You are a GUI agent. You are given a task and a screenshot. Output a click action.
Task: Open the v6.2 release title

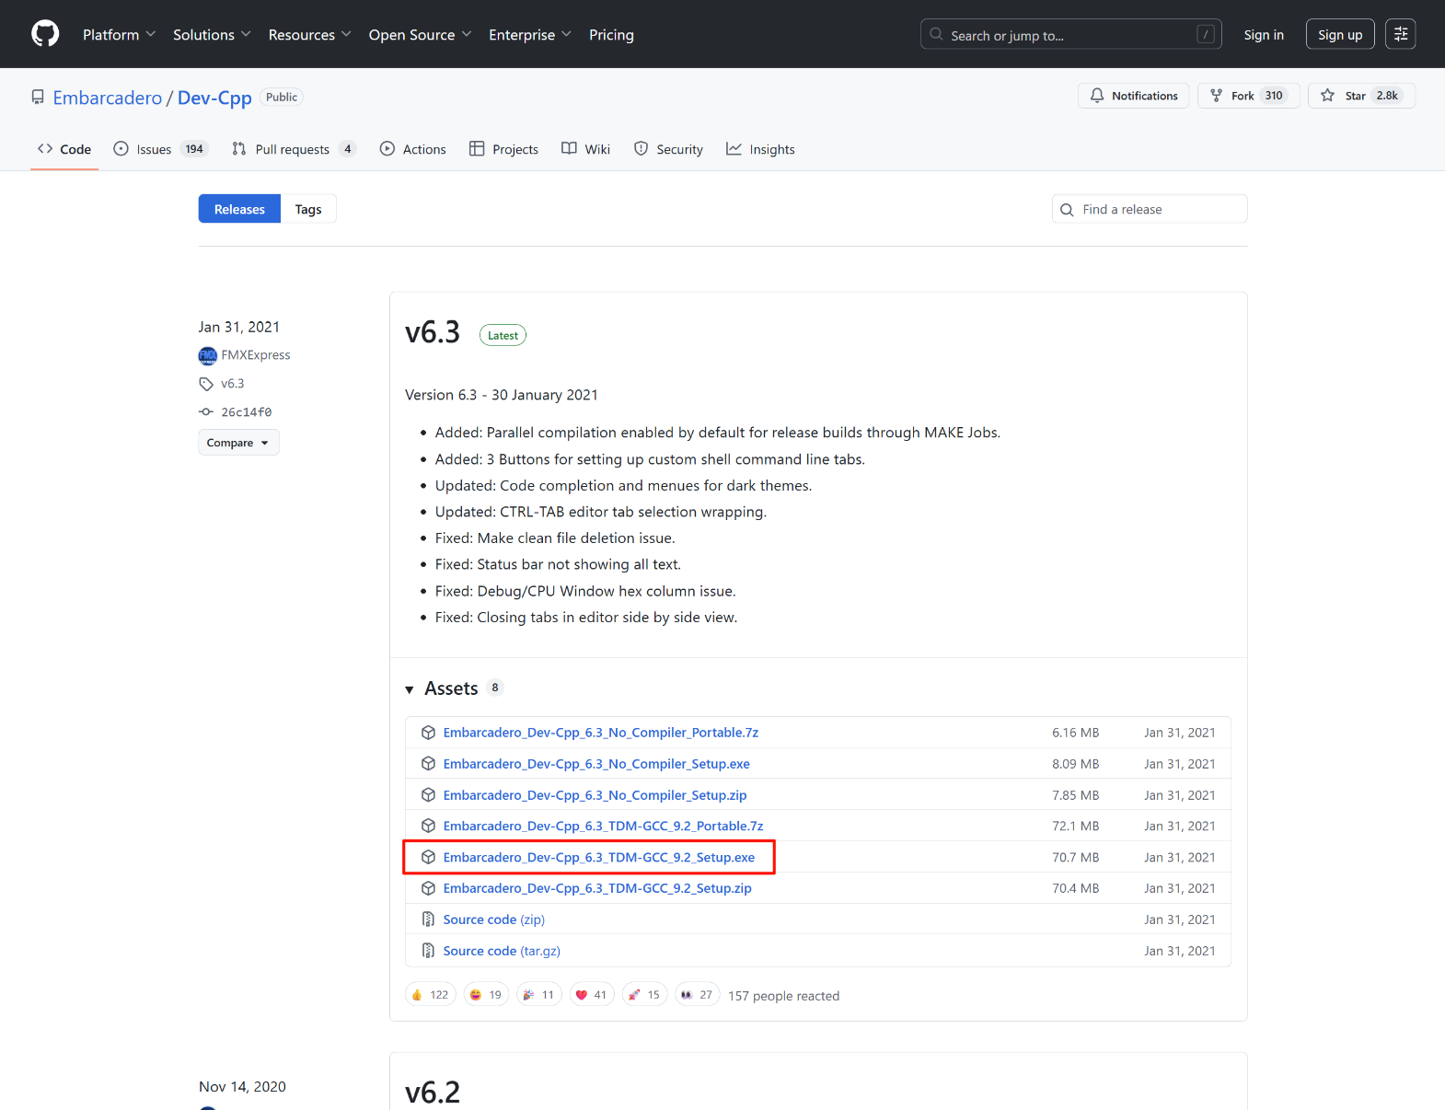pyautogui.click(x=433, y=1092)
